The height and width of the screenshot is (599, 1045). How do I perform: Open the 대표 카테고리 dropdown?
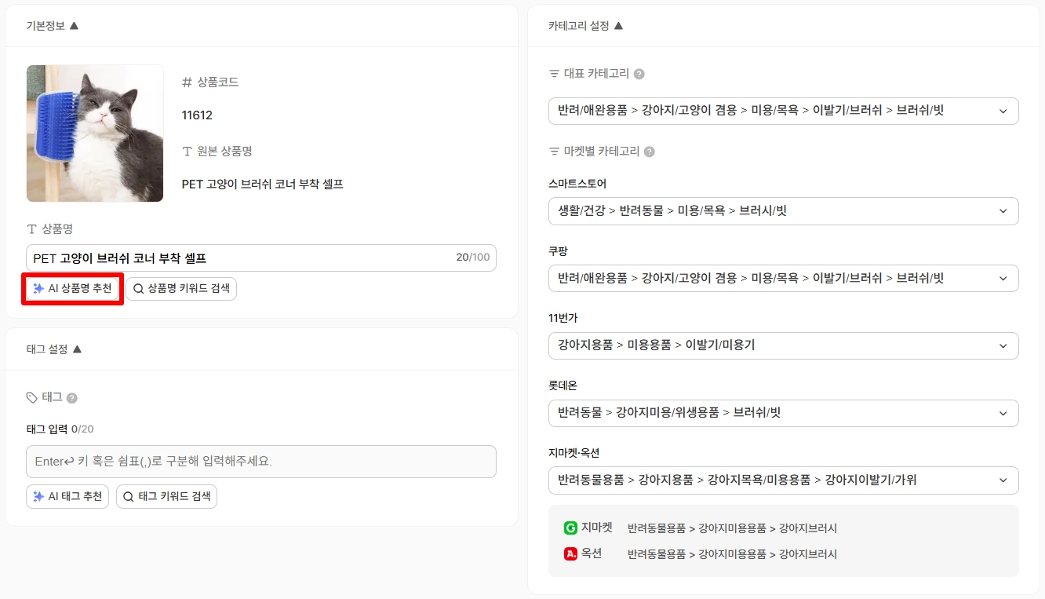coord(783,111)
